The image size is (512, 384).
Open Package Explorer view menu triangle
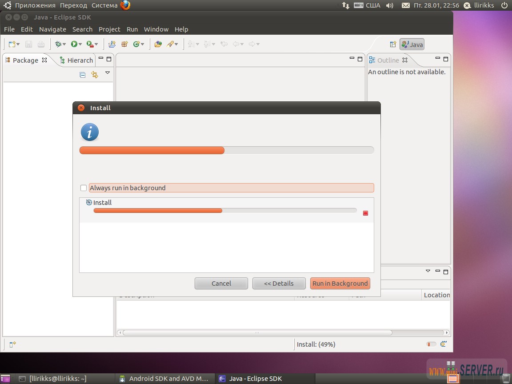pyautogui.click(x=108, y=73)
